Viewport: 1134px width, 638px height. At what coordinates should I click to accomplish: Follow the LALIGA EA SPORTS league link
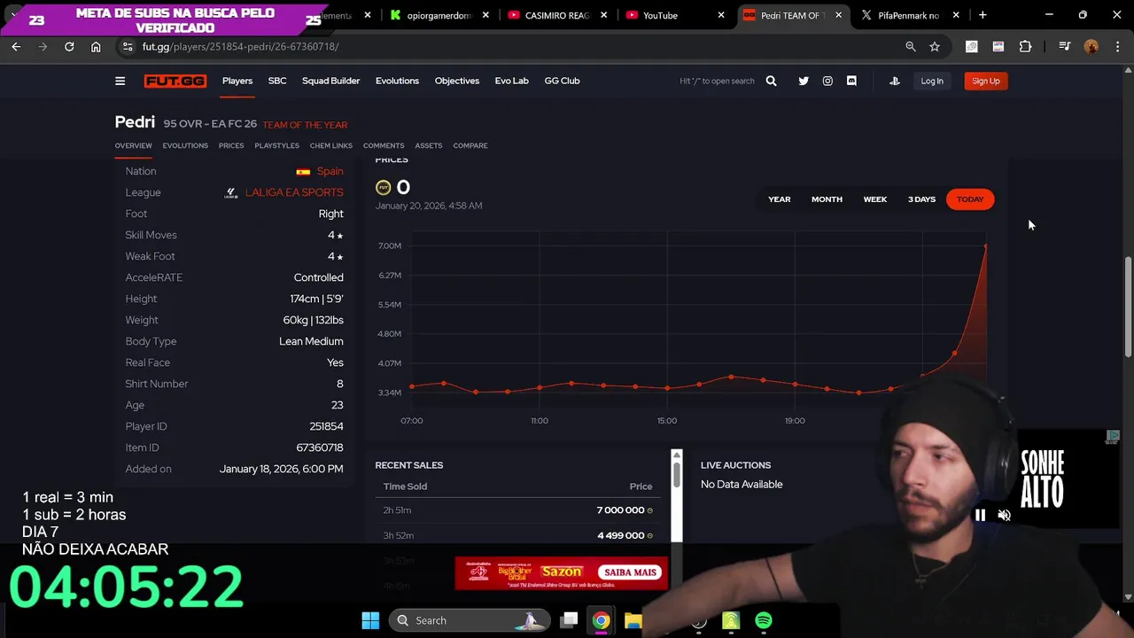[x=294, y=192]
